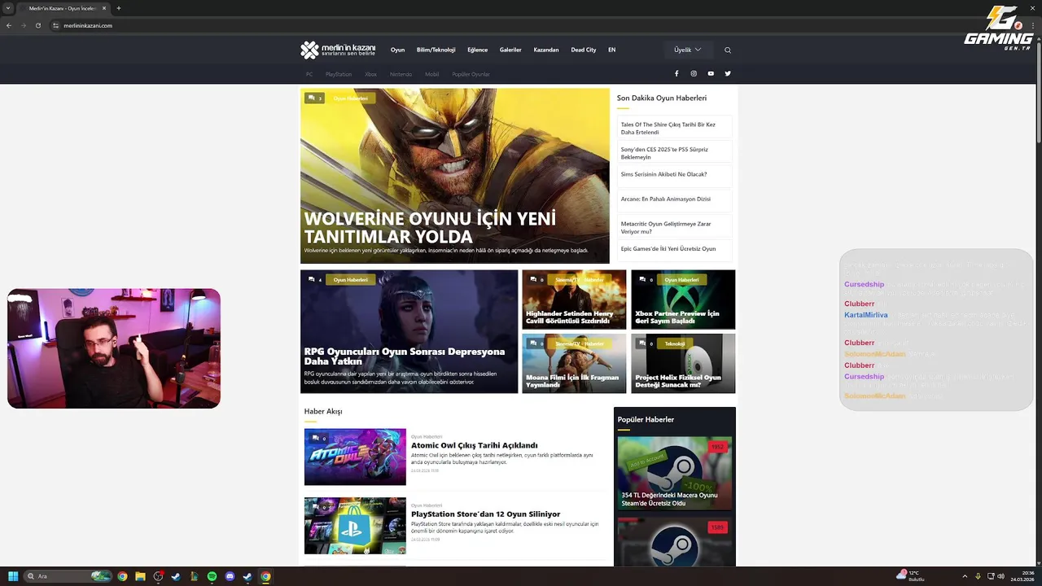Open PlayStation Store'dan 12 Oyun Siliniyor headline
1042x586 pixels.
pyautogui.click(x=485, y=514)
